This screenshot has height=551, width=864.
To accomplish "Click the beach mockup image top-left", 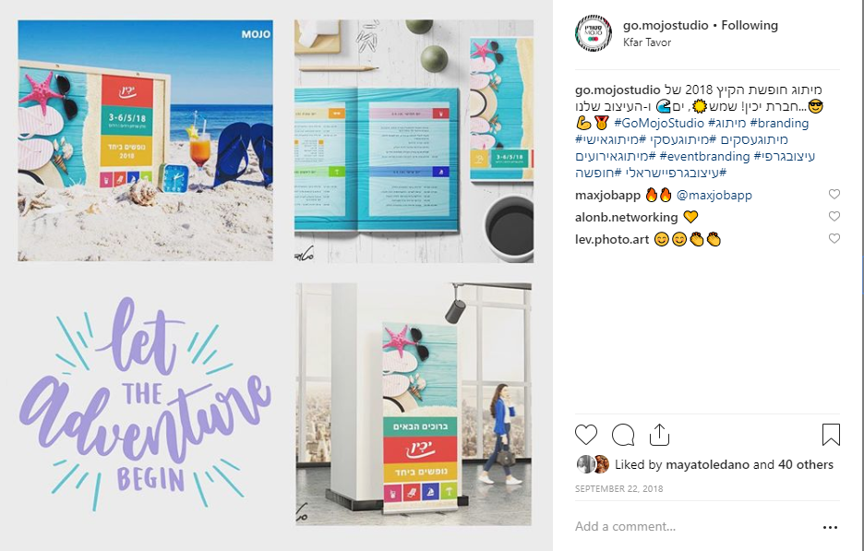I will (x=146, y=140).
